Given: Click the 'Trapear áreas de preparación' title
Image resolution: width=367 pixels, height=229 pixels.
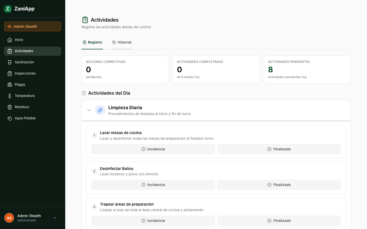Looking at the screenshot, I should [x=127, y=204].
